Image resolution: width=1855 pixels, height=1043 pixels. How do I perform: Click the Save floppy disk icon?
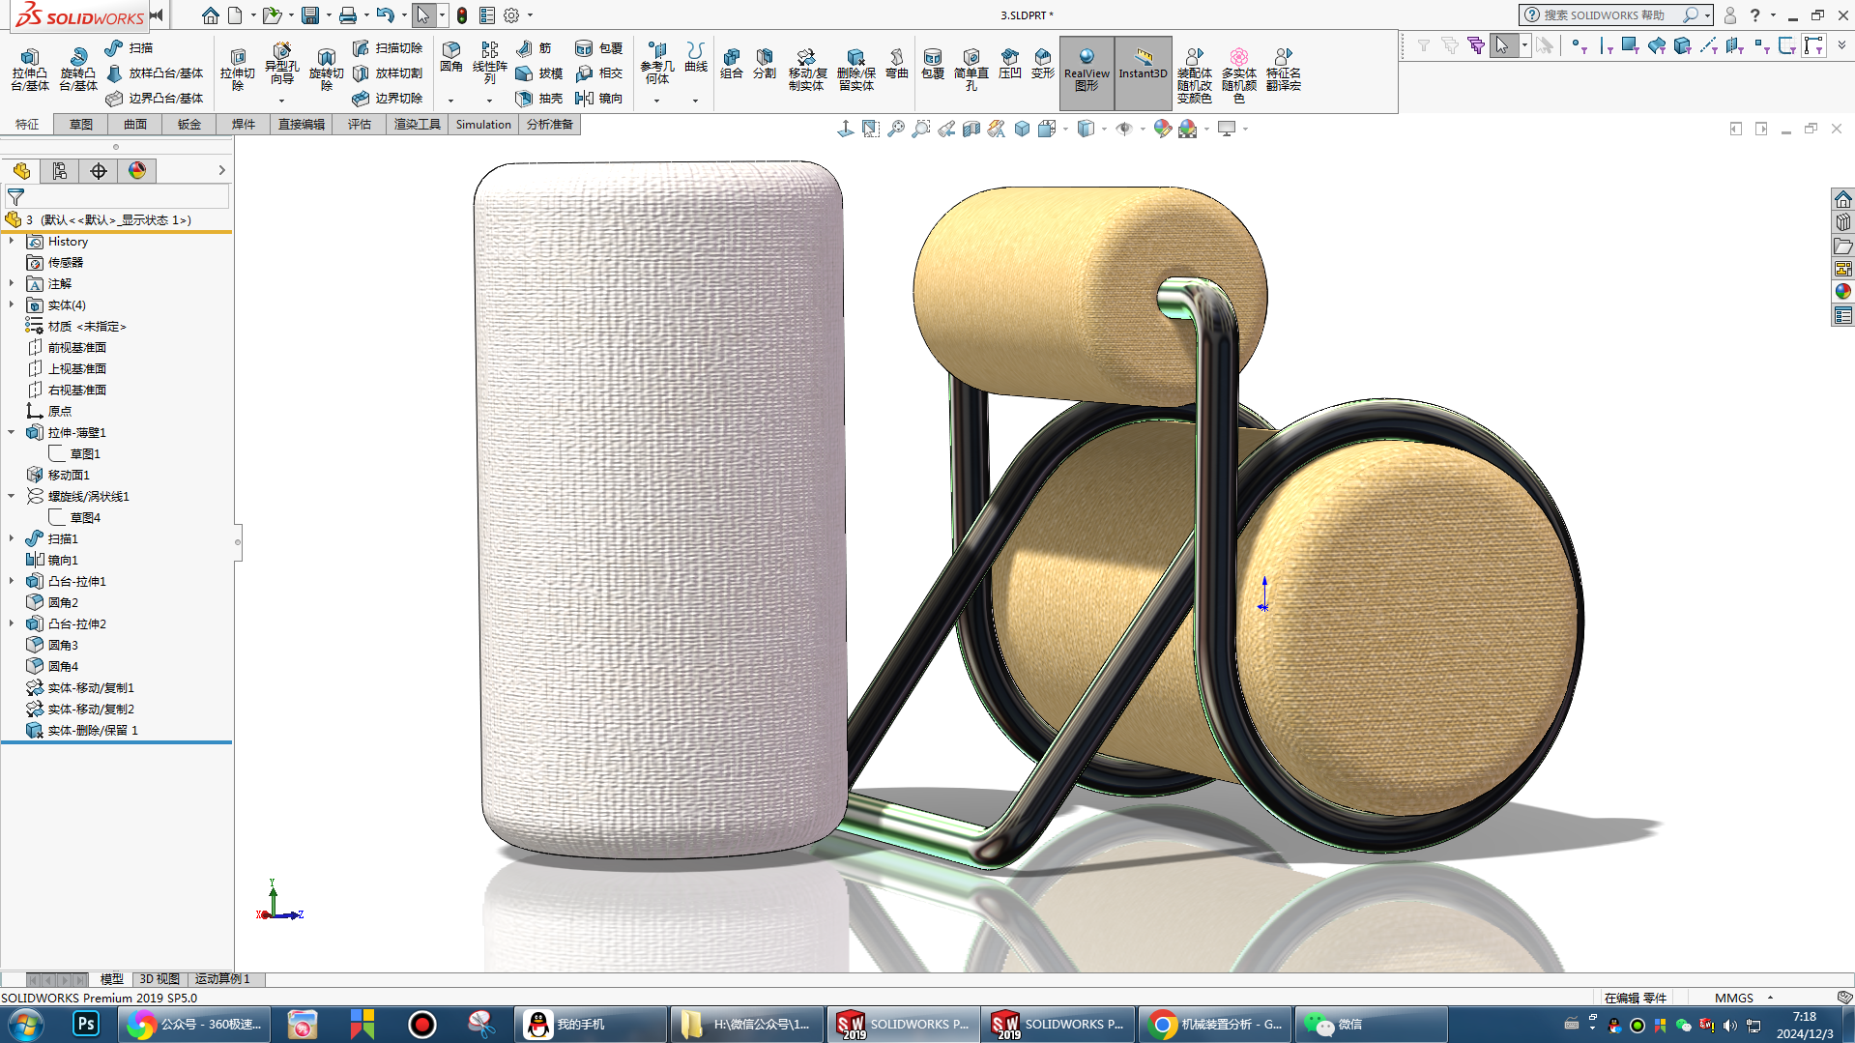click(310, 15)
